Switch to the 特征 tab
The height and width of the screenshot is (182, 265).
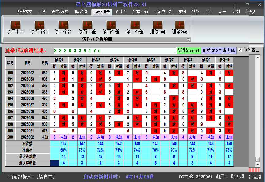pyautogui.click(x=195, y=12)
